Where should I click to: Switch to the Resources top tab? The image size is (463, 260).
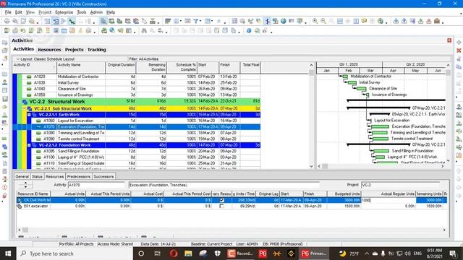(49, 50)
